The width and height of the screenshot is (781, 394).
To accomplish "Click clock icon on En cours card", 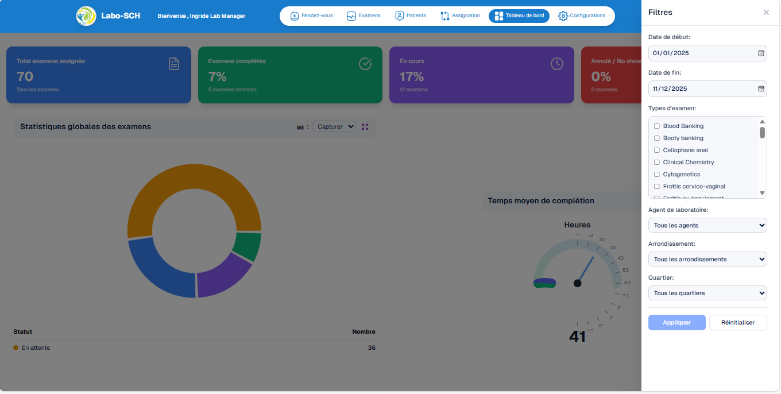I will click(x=556, y=64).
